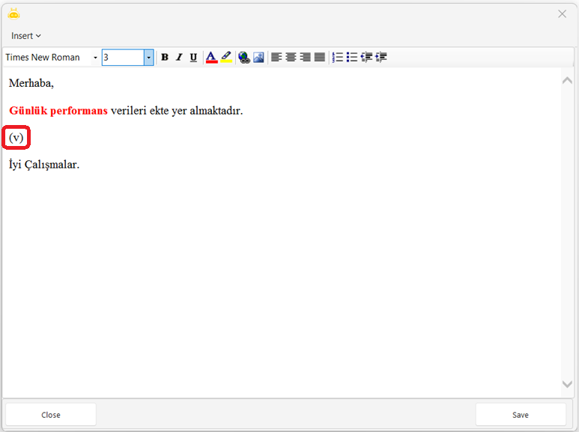Click the Close button at bottom
Viewport: 579px width, 432px height.
pos(51,415)
